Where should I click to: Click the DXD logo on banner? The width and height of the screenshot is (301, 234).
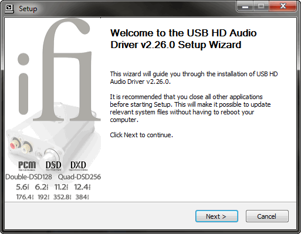[79, 165]
